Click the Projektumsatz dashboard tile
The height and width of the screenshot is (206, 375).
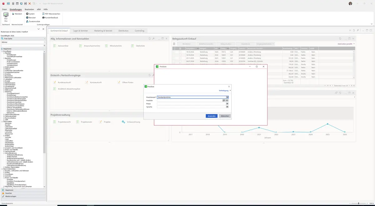click(x=84, y=122)
